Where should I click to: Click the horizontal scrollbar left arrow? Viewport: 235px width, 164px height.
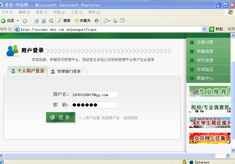click(x=1, y=156)
